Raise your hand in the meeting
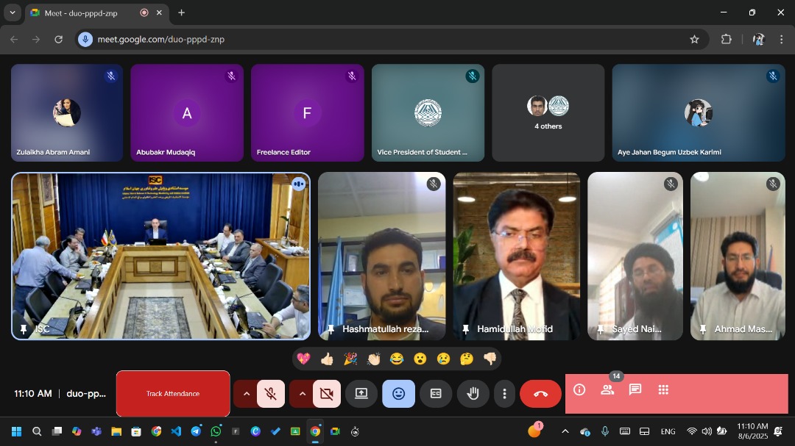795x446 pixels. click(x=473, y=394)
